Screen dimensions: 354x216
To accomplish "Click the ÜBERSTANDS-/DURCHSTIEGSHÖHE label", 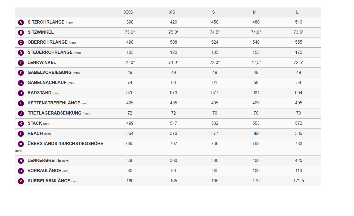I will point(65,143).
